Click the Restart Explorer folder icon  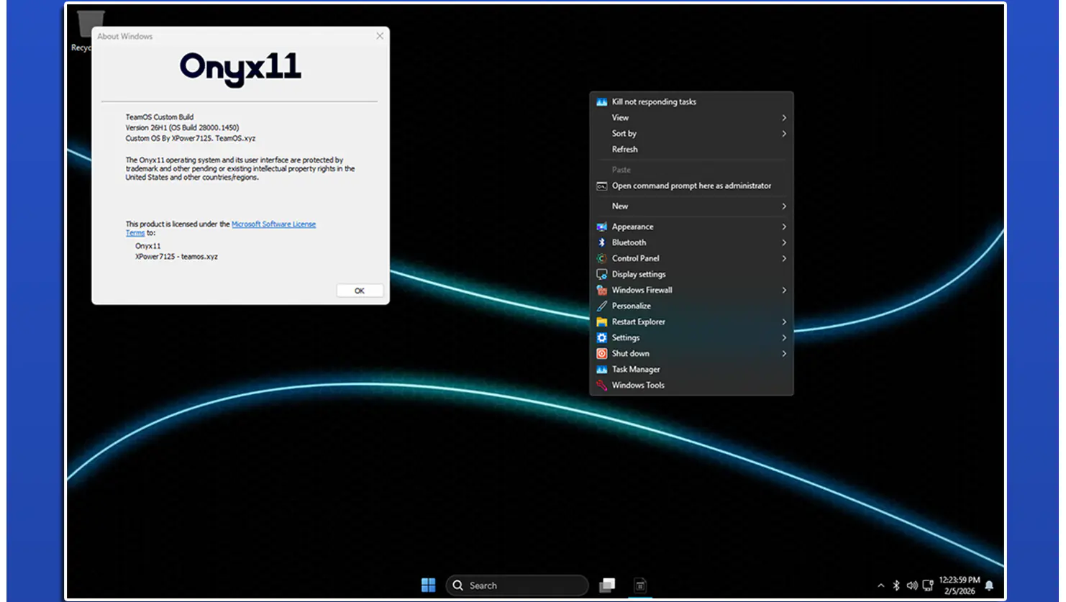tap(601, 321)
